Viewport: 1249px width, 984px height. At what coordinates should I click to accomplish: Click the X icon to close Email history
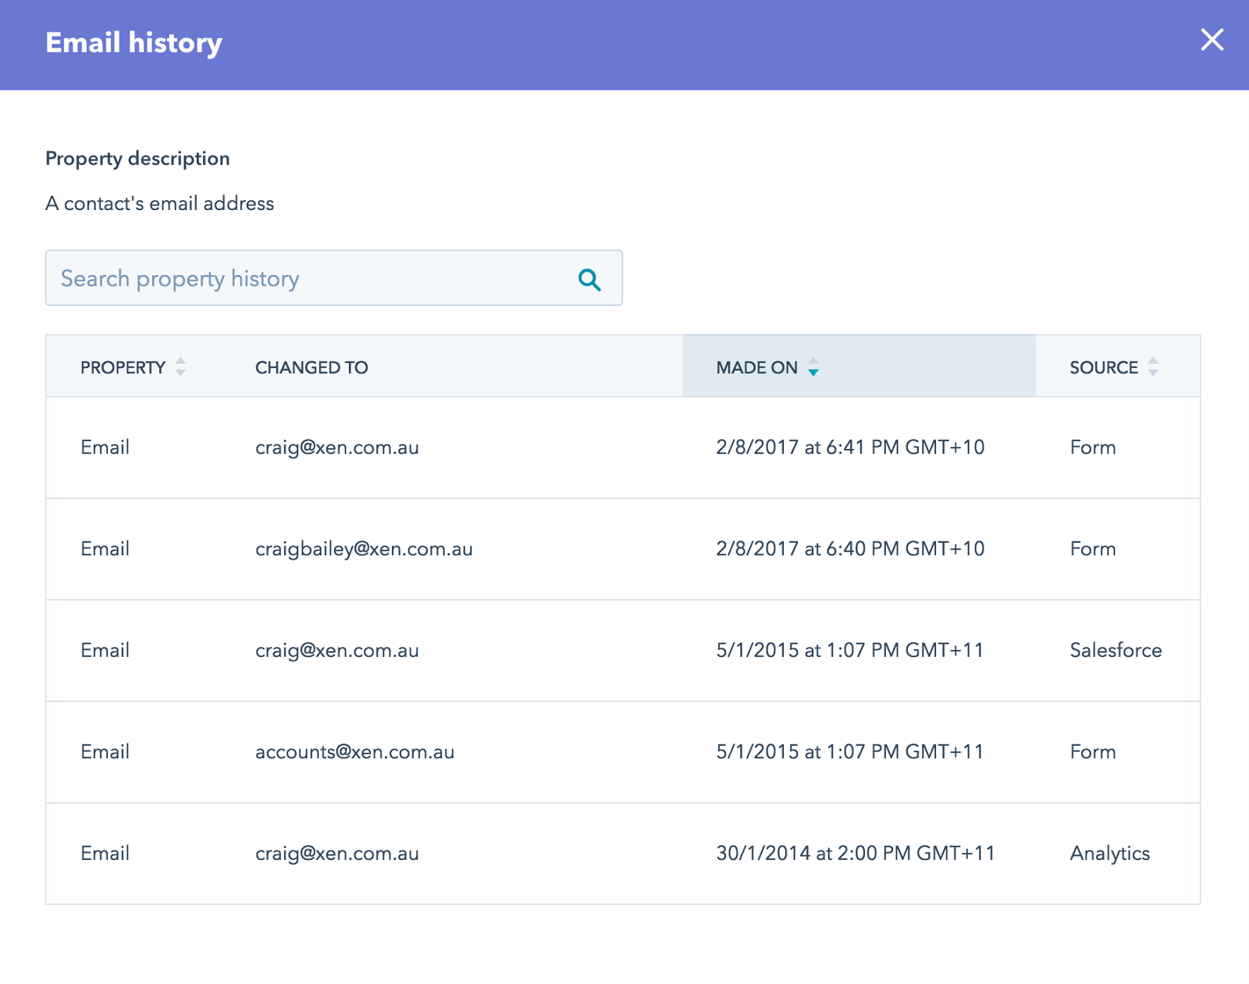pyautogui.click(x=1212, y=41)
